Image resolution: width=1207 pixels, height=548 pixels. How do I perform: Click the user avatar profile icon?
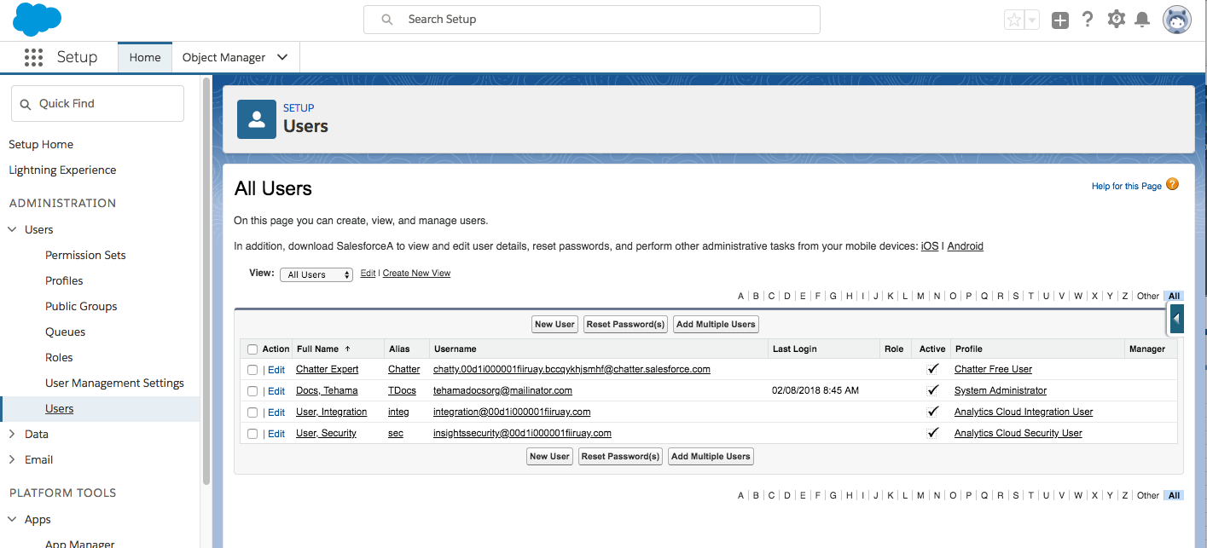click(x=1177, y=20)
